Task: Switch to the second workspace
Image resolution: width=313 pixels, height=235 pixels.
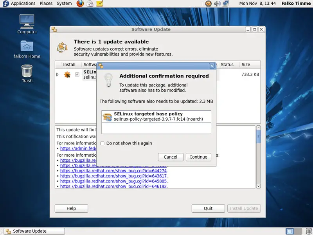Action: click(298, 231)
